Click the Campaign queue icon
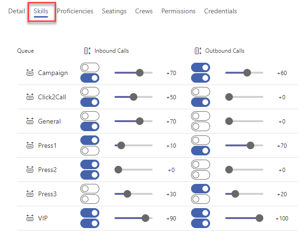Screen dimensions: 298x239 click(x=30, y=73)
